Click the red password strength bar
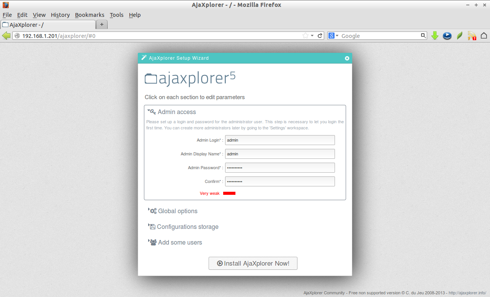490x297 pixels. (x=229, y=193)
